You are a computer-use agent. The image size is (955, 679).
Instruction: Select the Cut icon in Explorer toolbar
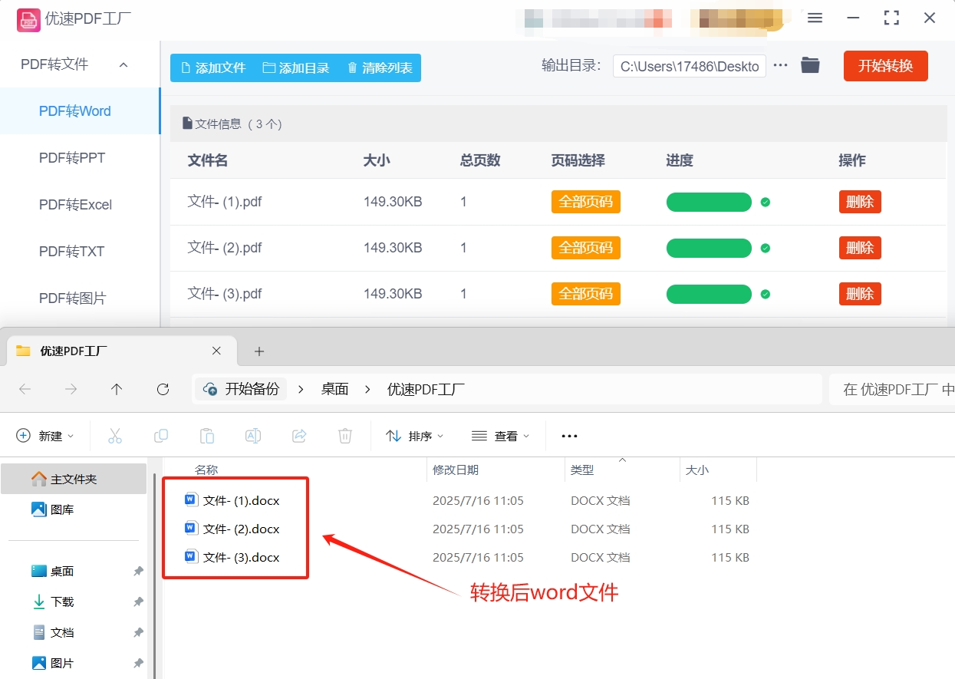pos(115,435)
